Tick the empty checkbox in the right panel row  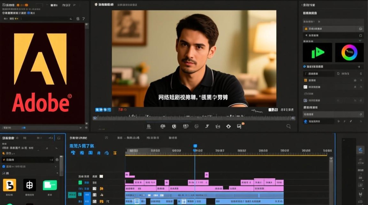306,74
